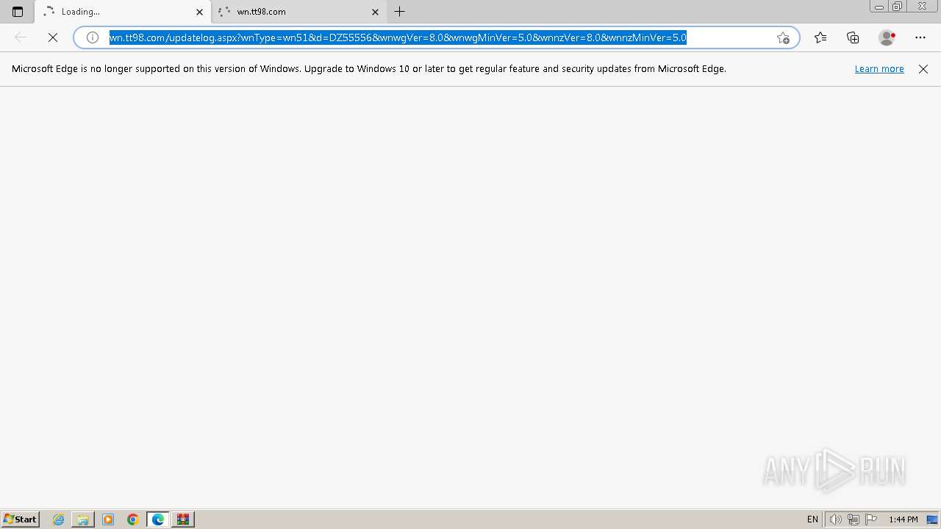Dismiss the Edge unsupported notification bar
This screenshot has height=529, width=941.
click(x=923, y=69)
